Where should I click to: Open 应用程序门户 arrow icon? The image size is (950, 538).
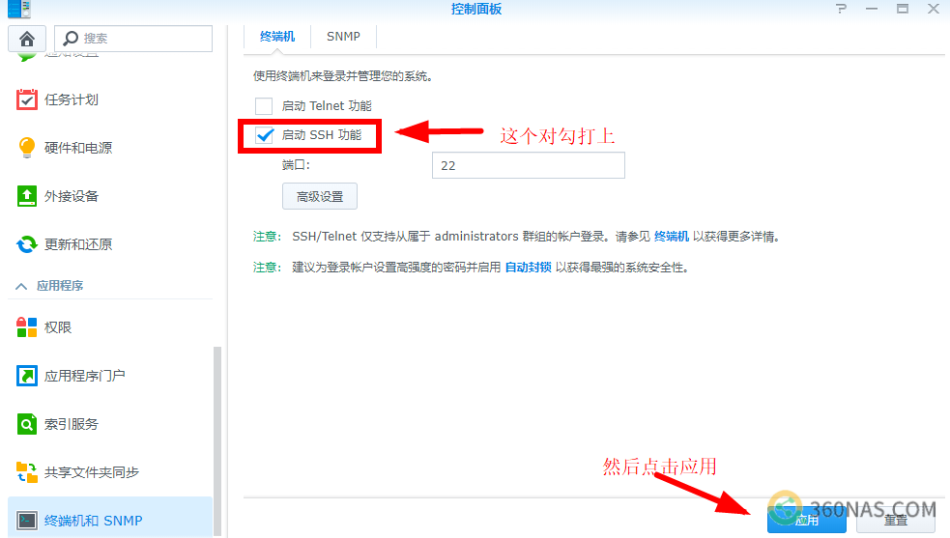tap(27, 376)
